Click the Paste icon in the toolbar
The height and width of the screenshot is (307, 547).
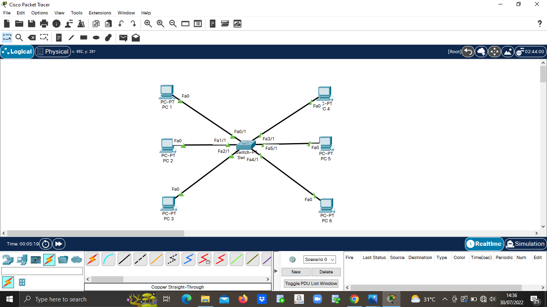(x=109, y=24)
